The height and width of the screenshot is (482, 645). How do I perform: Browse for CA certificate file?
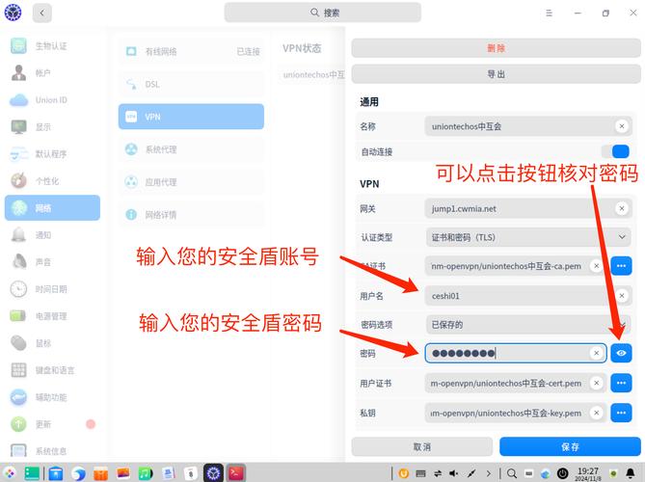coord(622,265)
